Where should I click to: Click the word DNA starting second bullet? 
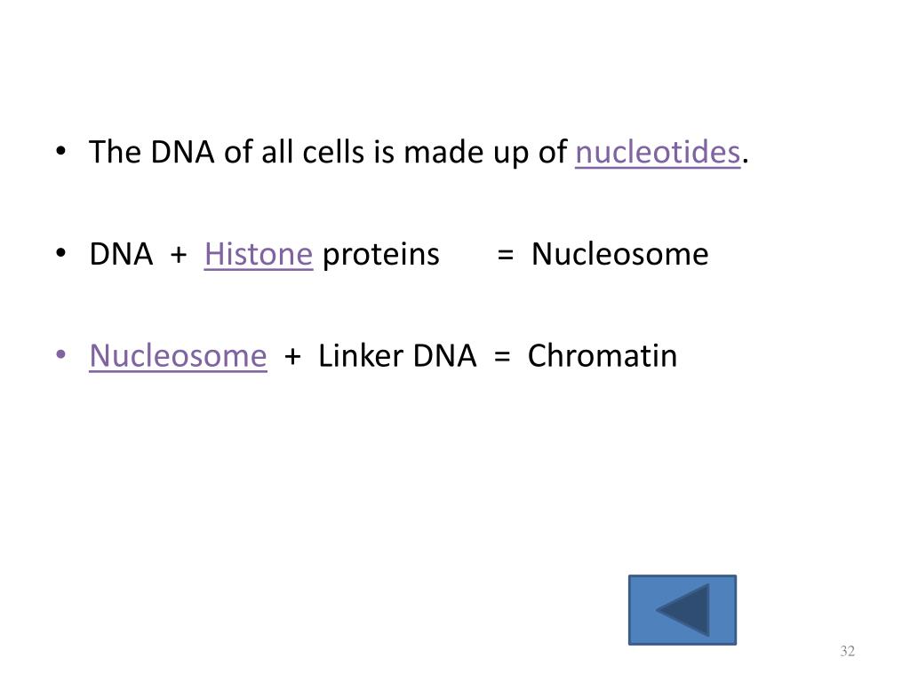pos(121,254)
